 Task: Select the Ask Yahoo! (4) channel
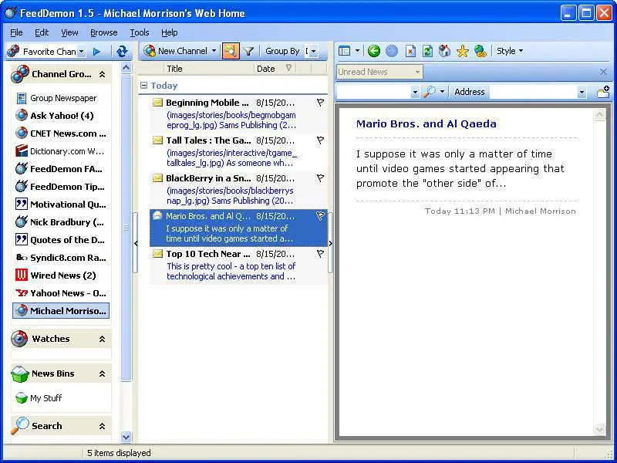coord(62,116)
